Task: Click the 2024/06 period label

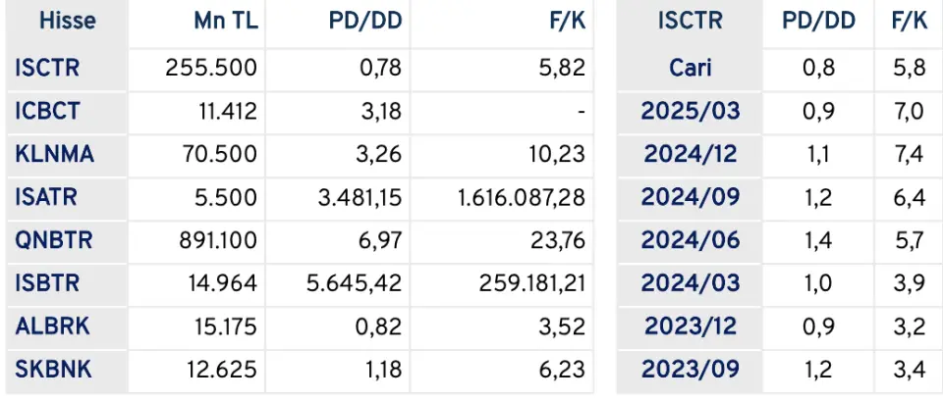Action: pos(691,240)
